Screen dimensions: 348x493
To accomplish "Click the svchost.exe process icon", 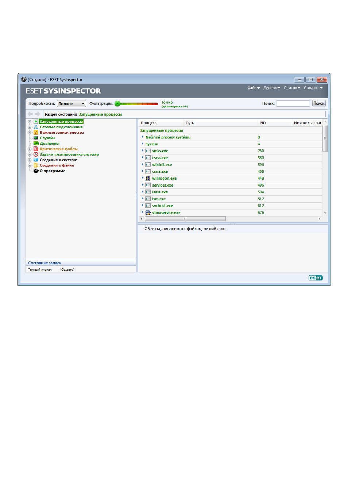I will coord(148,206).
